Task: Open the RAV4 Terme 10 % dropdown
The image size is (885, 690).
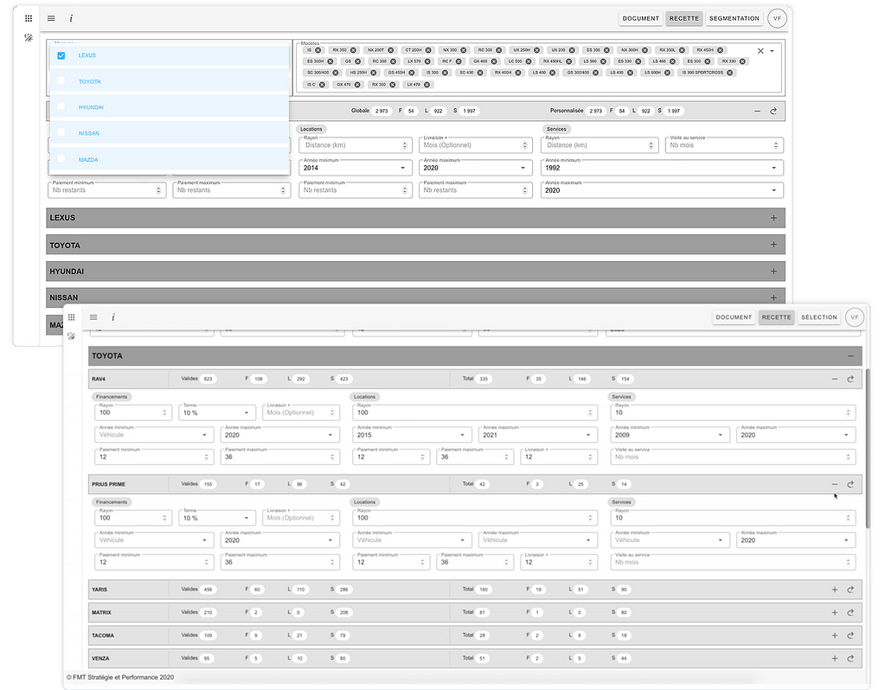Action: point(217,413)
